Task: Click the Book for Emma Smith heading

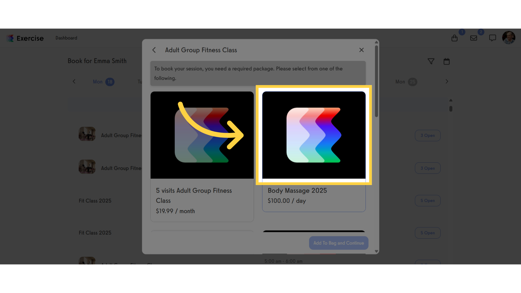Action: tap(97, 61)
